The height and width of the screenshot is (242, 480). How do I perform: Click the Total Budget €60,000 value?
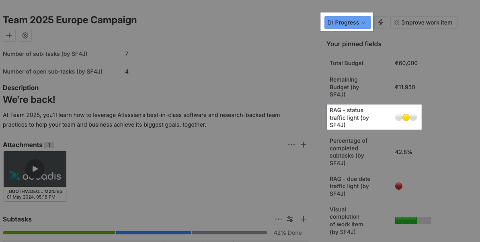[406, 63]
